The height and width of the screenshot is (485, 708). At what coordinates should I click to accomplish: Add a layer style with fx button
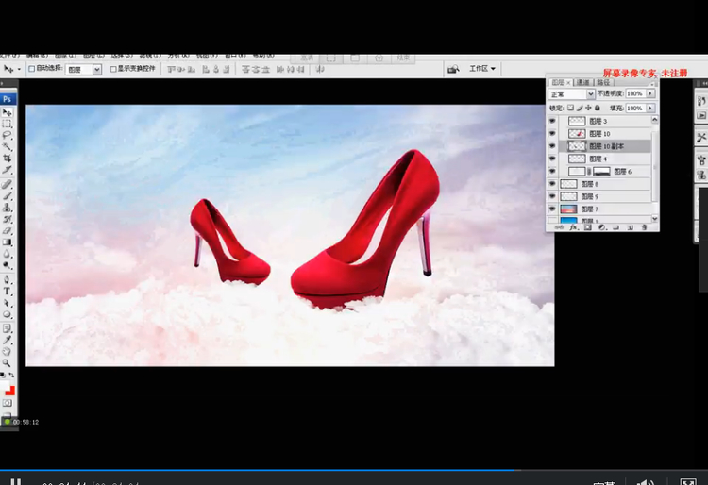coord(573,227)
